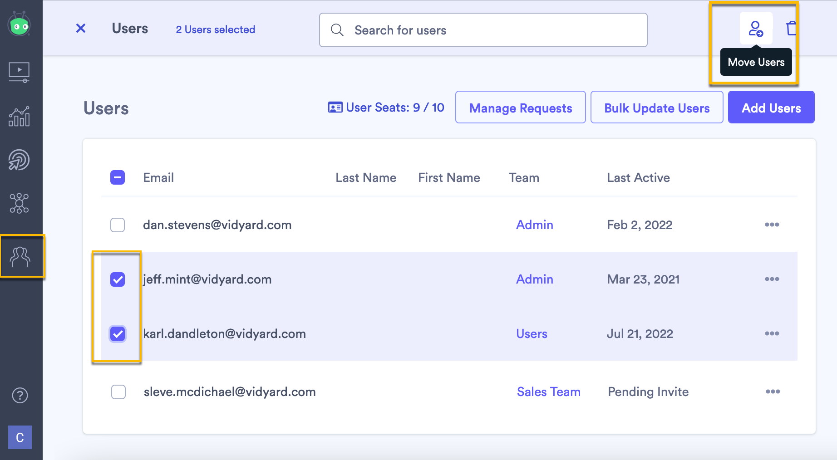Click the User Seats: 9 / 10 text

(395, 108)
